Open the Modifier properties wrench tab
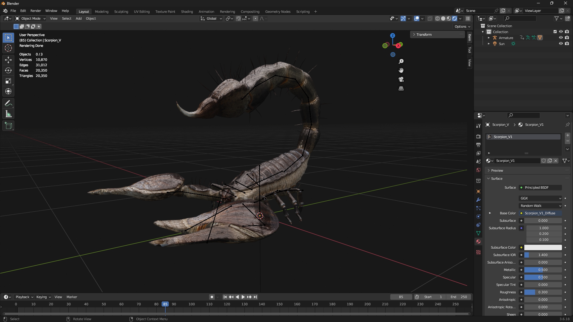573x322 pixels. coord(478,200)
